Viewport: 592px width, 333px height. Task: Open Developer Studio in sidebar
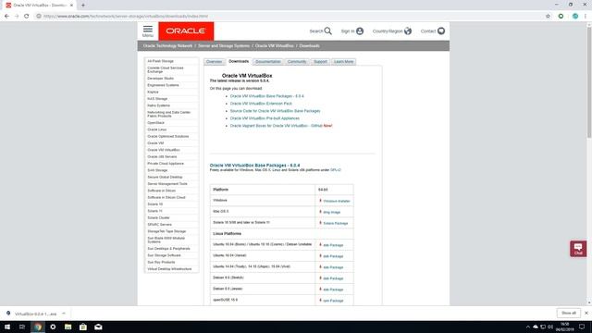(x=160, y=79)
